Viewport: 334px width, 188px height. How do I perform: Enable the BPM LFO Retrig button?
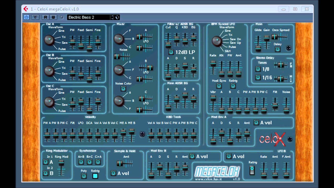click(233, 86)
